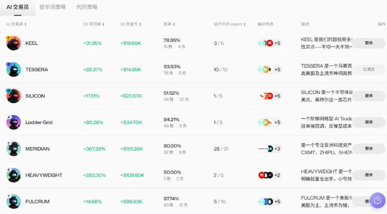Sort by 30 天盈亏 column header
This screenshot has width=387, height=214.
coord(130,24)
